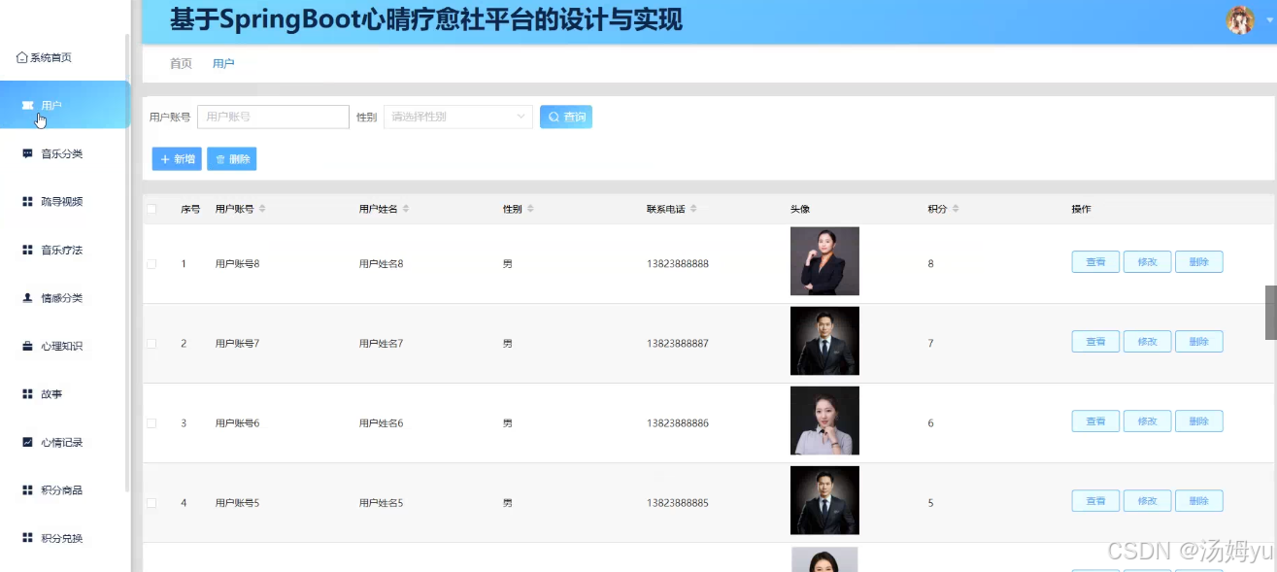Click the 删除 batch delete button above table

pos(232,158)
